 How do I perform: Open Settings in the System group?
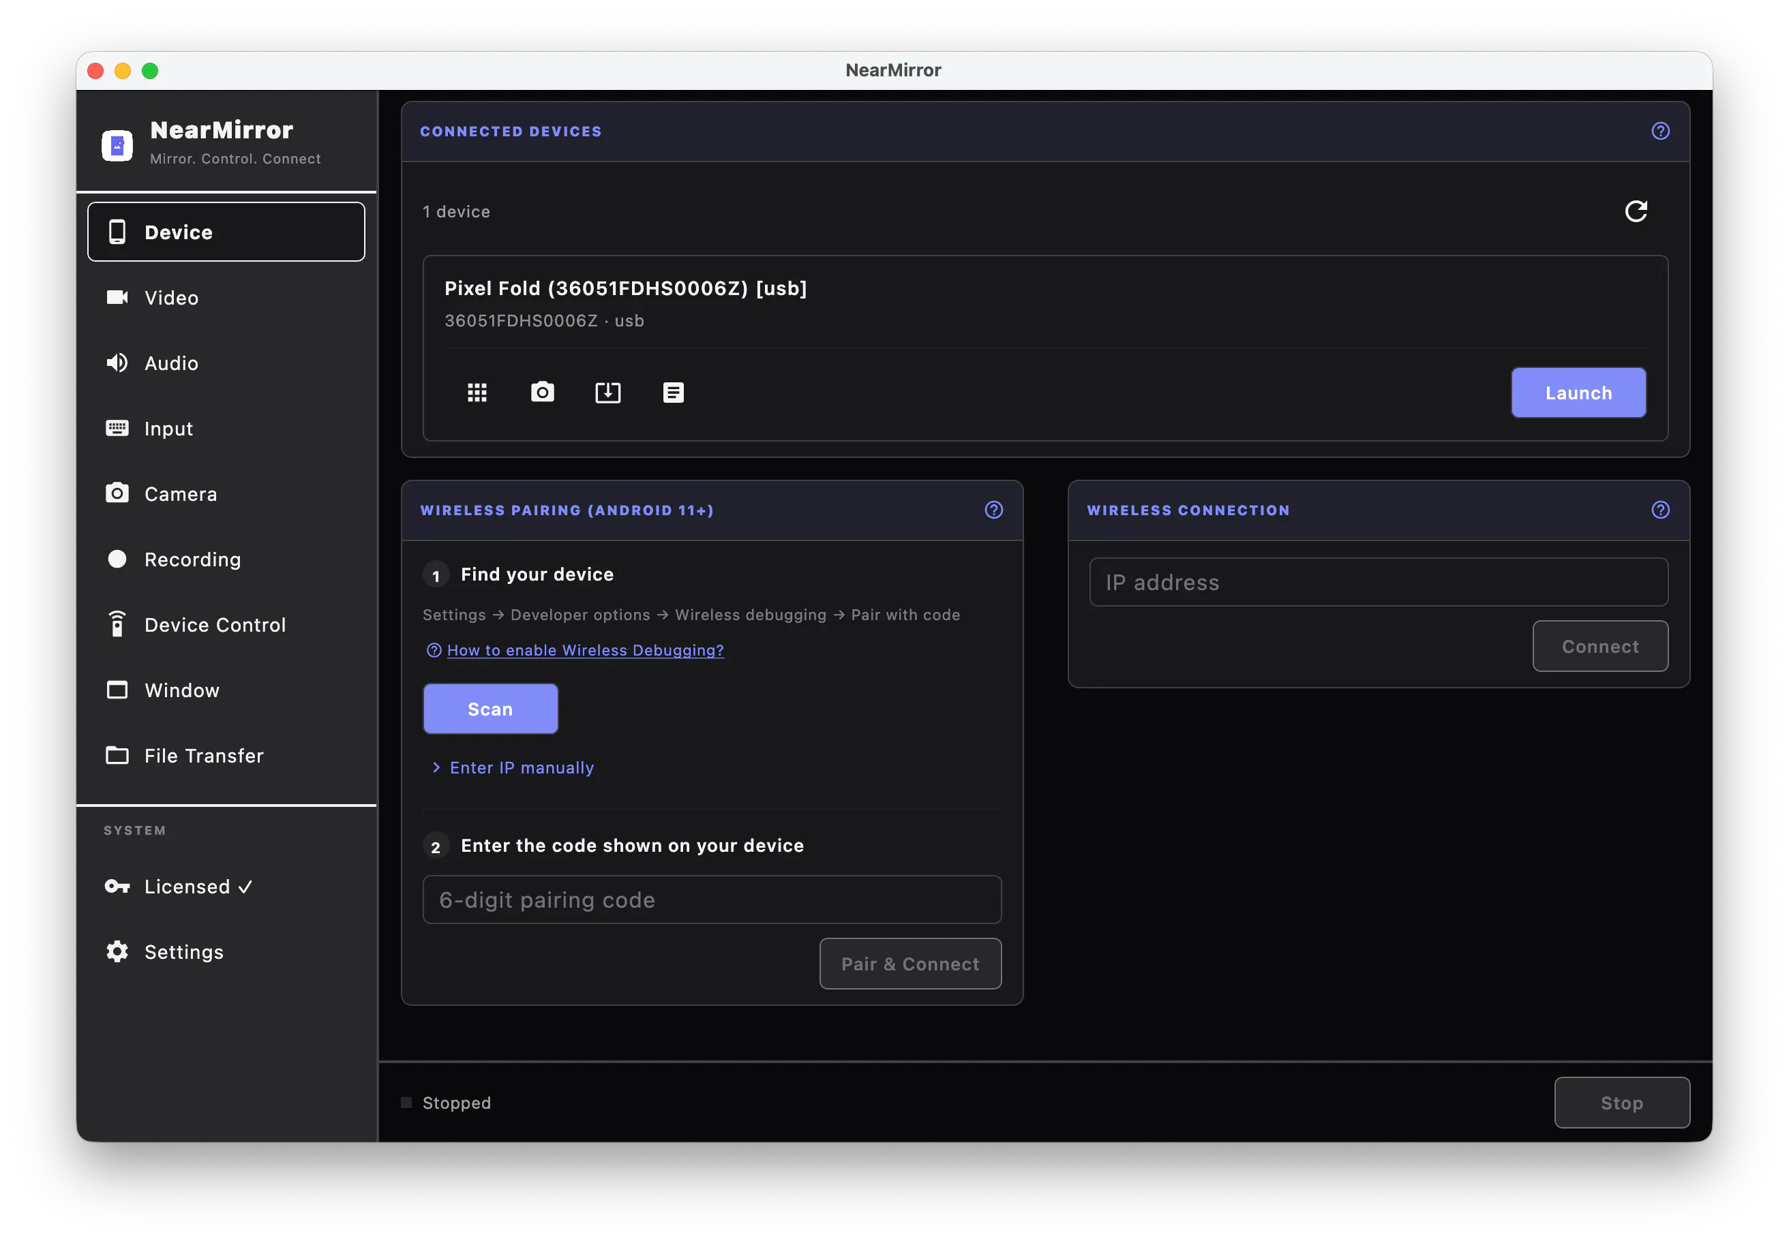click(x=226, y=952)
